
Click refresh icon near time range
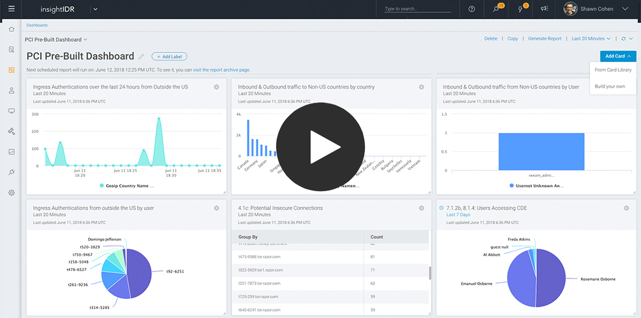click(623, 39)
